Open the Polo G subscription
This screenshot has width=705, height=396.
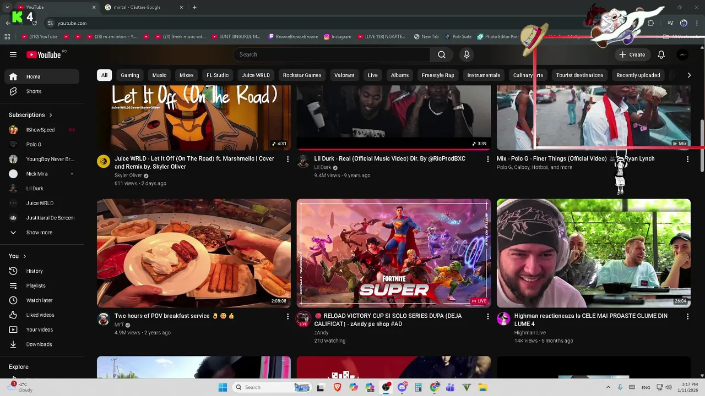pos(42,145)
